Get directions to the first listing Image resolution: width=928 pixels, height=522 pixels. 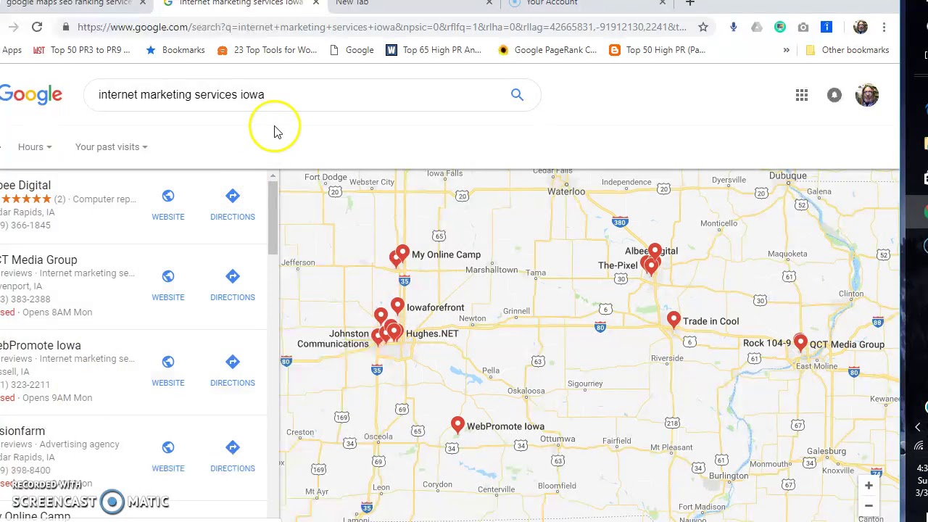click(x=233, y=204)
